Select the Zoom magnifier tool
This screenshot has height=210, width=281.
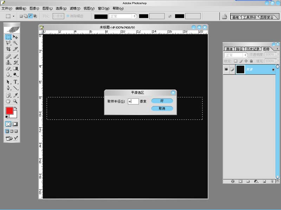[15, 101]
